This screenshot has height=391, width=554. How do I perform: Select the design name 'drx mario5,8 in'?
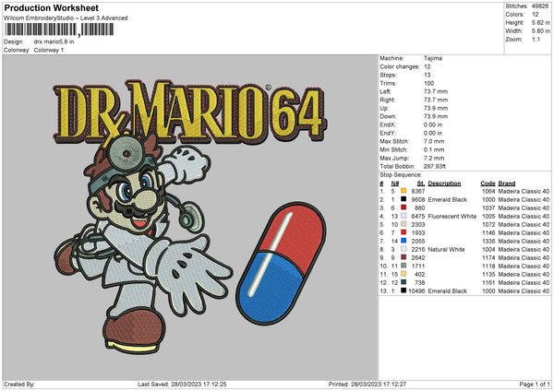coord(54,41)
